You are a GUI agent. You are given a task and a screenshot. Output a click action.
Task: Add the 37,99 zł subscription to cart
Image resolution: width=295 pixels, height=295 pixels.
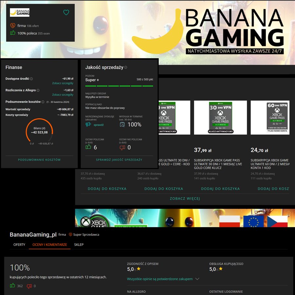point(220,189)
